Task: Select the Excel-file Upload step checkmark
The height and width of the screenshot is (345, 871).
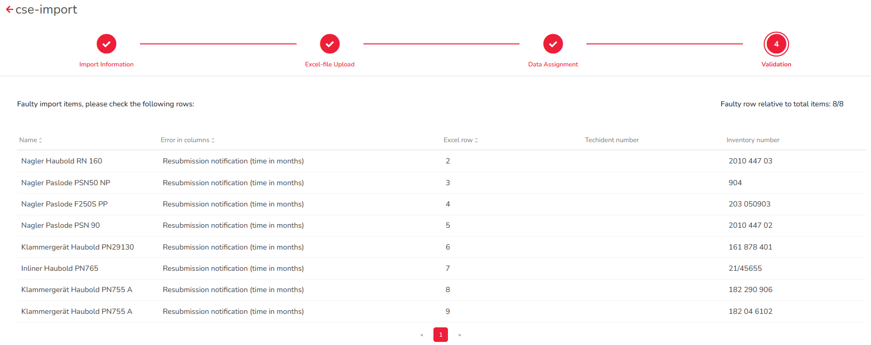Action: [x=330, y=44]
